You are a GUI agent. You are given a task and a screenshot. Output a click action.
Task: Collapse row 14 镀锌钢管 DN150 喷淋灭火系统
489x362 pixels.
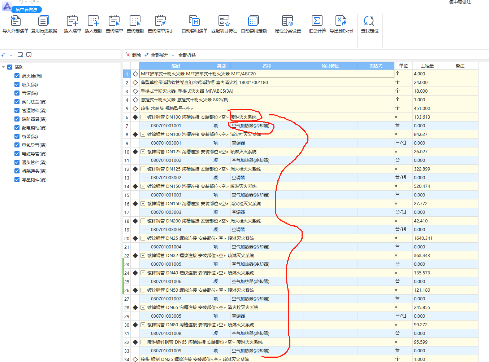[143, 186]
